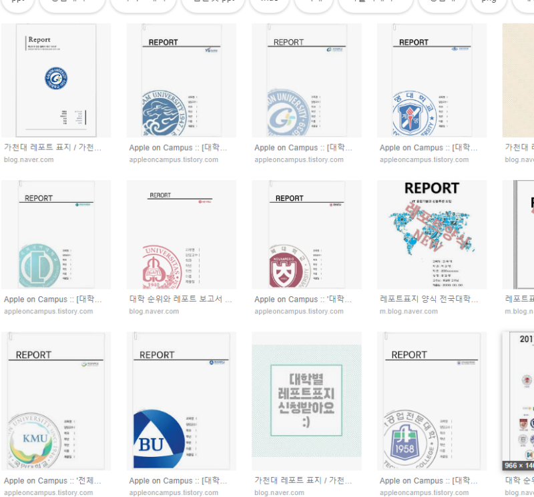Open the '대학별 레포트표지 신청받아요' thumbnail
Screen dimensions: 534x497
tap(306, 401)
